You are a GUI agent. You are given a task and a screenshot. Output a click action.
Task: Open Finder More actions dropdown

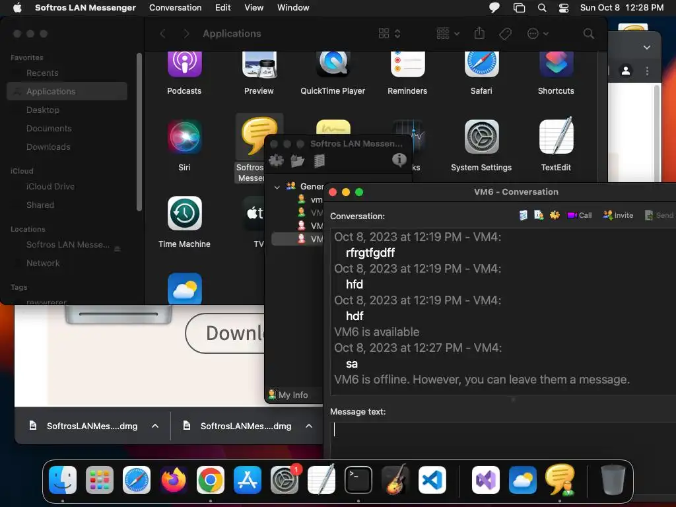[x=537, y=33]
